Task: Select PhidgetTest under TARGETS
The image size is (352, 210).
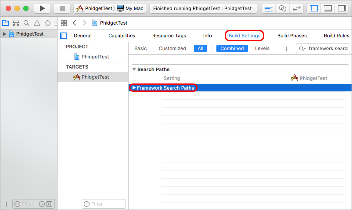Action: pos(95,77)
